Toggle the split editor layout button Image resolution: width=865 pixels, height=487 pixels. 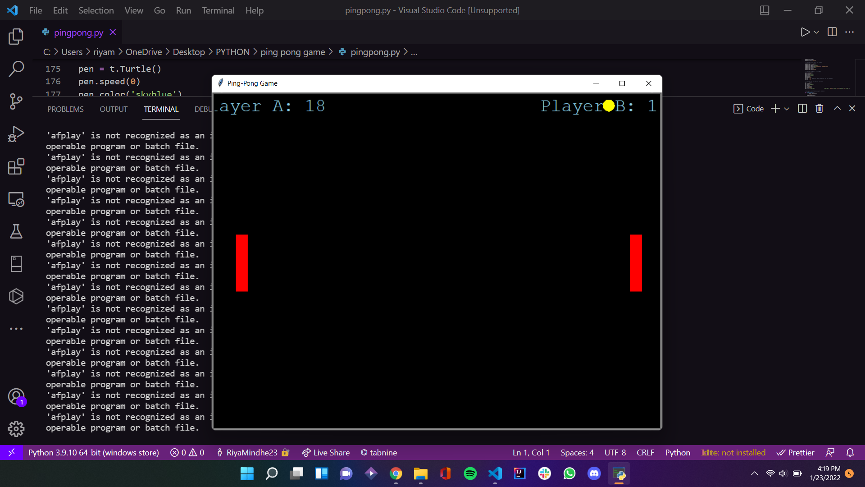(832, 32)
